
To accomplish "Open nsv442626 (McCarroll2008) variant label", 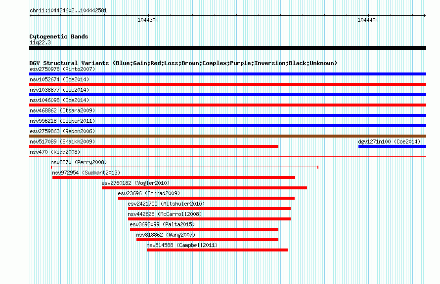I will (x=165, y=214).
